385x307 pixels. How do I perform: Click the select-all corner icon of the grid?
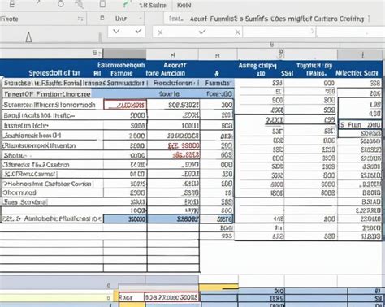coord(97,53)
